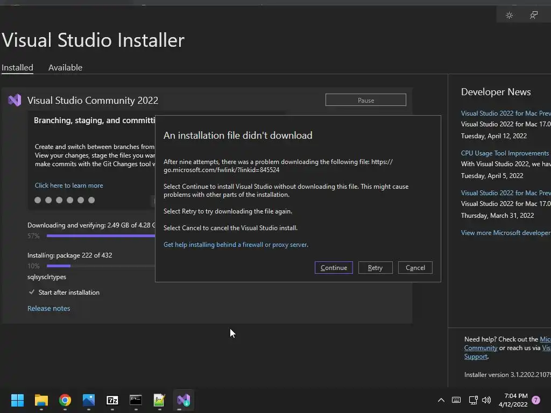Select the first carousel dot
The image size is (551, 413).
click(38, 200)
